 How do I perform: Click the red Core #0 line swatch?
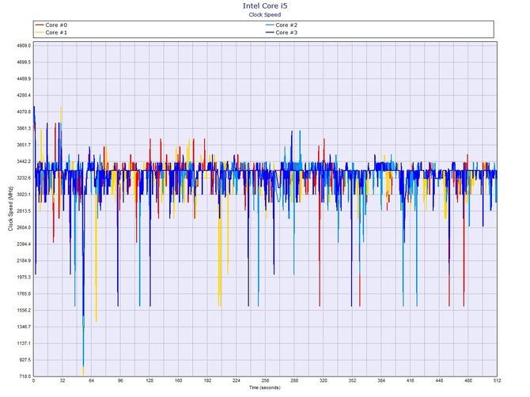40,25
